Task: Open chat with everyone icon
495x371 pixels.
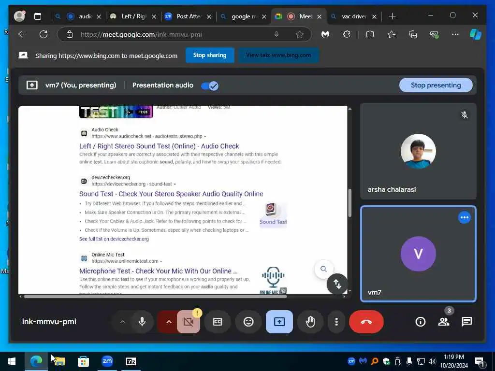Action: pyautogui.click(x=466, y=322)
